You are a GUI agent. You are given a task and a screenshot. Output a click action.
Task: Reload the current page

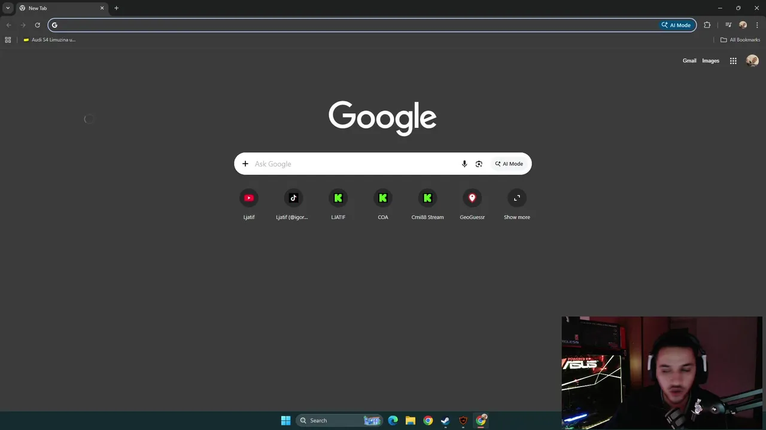point(37,25)
